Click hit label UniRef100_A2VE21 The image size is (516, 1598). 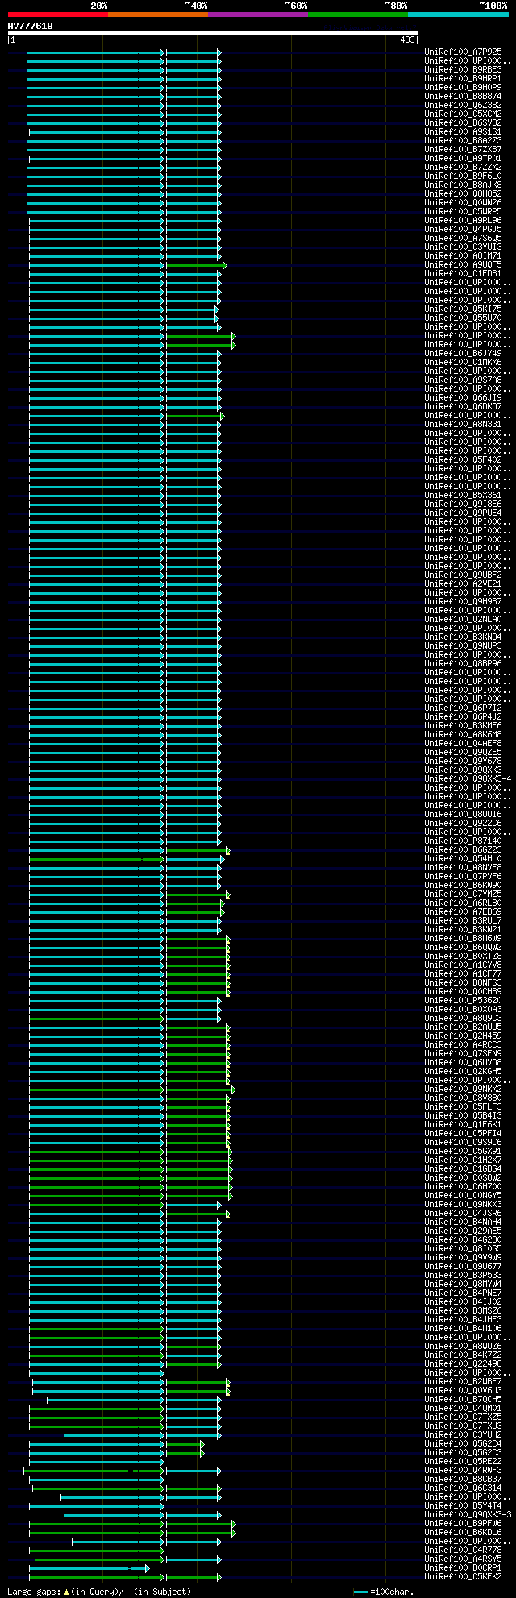[x=463, y=583]
